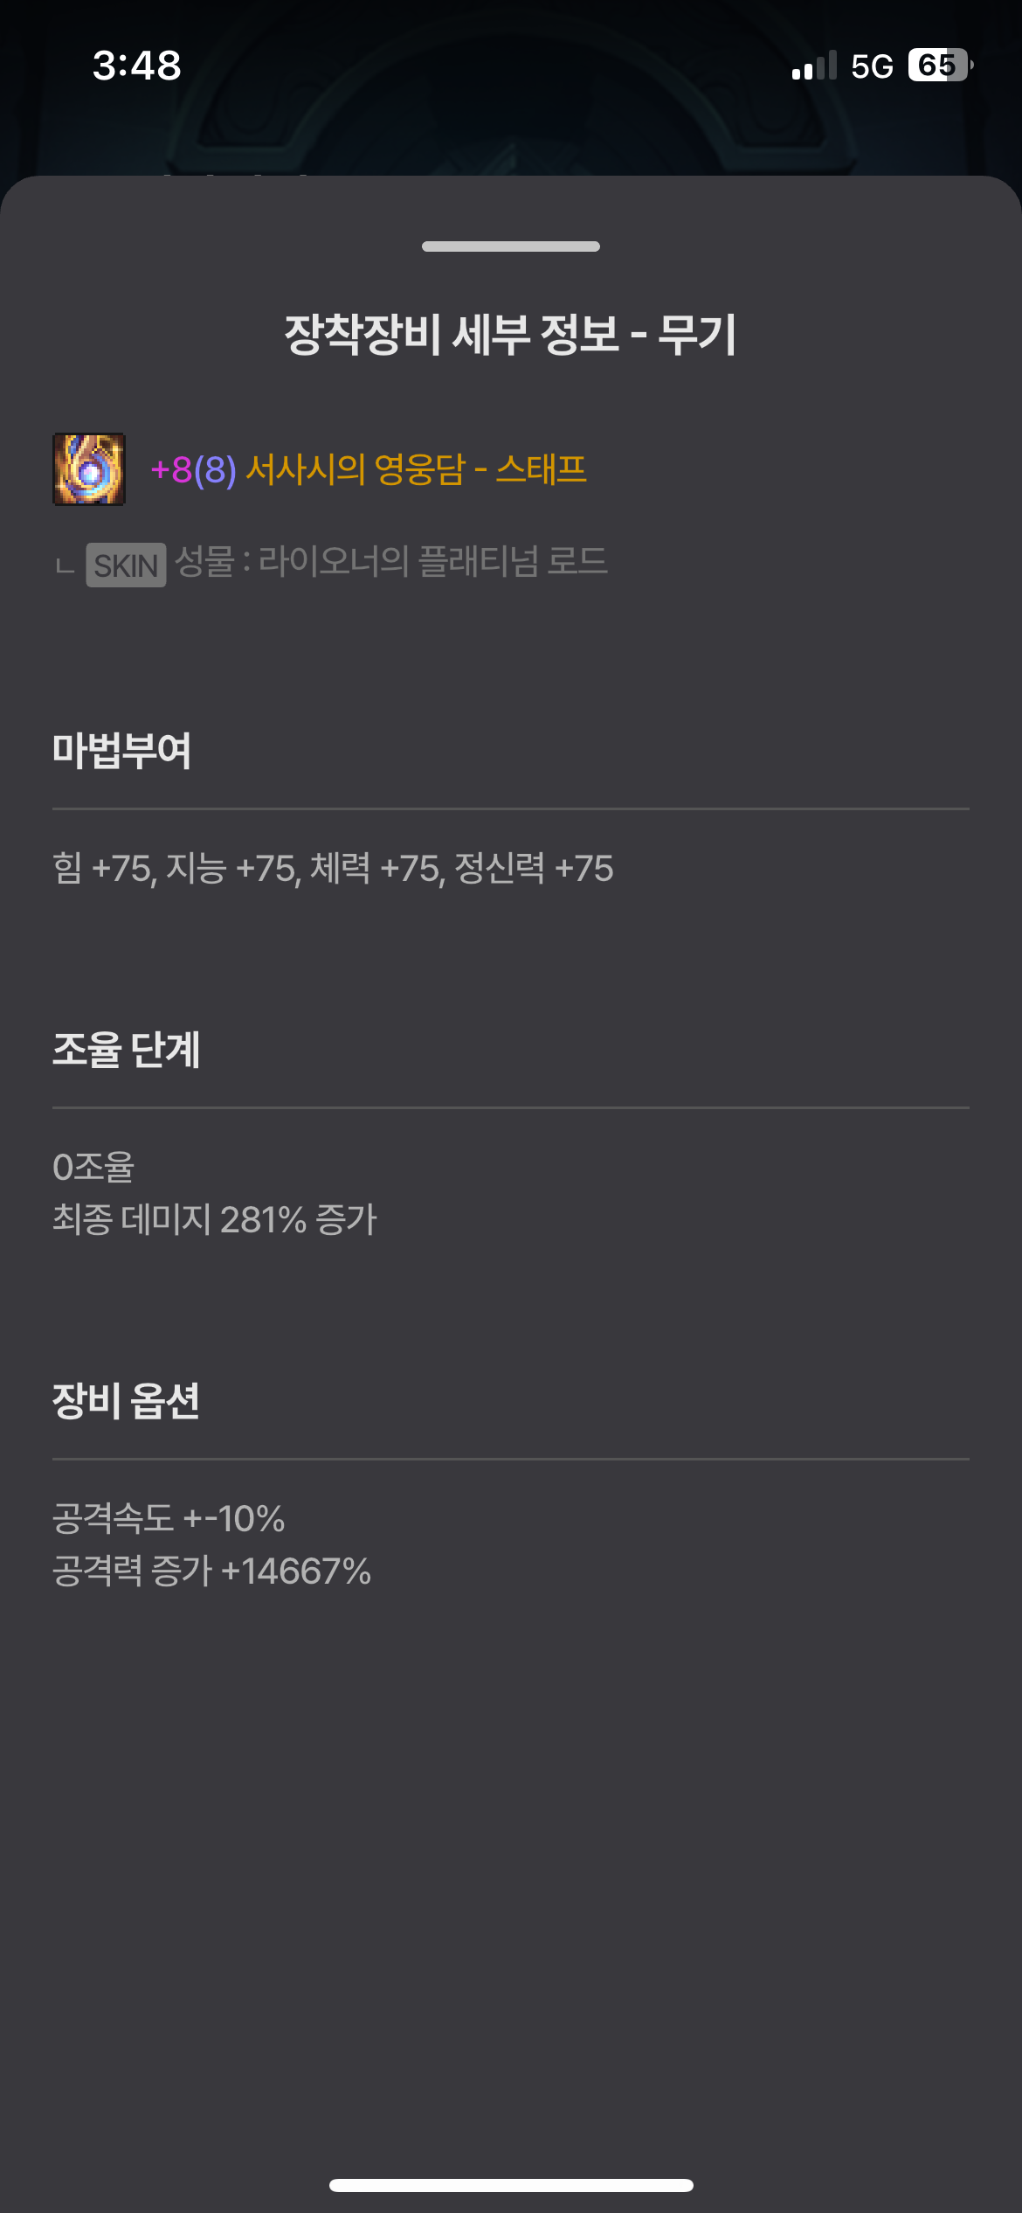The image size is (1022, 2213).
Task: Tap the 3:48 clock in status bar
Action: 137,66
